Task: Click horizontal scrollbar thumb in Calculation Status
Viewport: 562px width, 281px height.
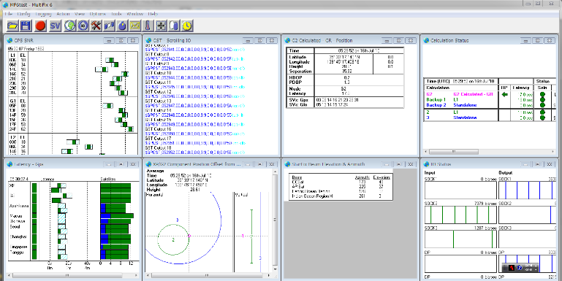Action: click(453, 152)
